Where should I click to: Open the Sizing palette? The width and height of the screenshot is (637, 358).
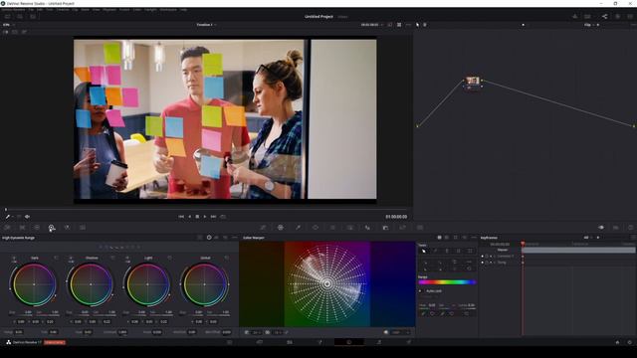pos(402,228)
